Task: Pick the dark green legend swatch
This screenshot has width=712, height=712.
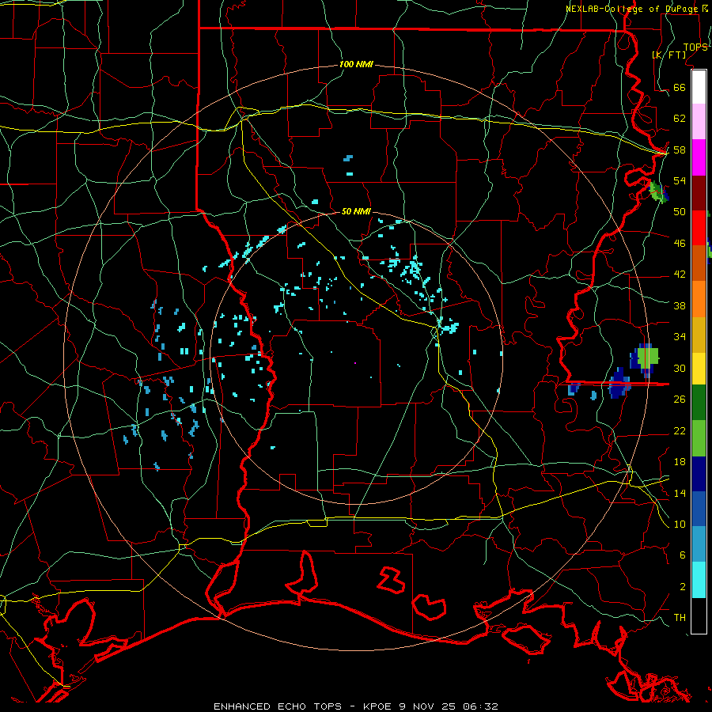Action: tap(699, 403)
